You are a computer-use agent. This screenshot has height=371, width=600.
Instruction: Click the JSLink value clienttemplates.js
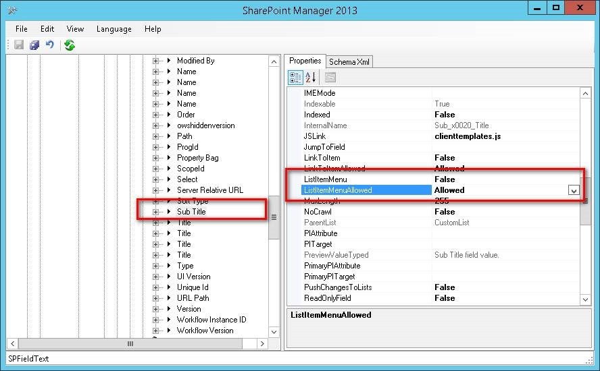click(468, 136)
